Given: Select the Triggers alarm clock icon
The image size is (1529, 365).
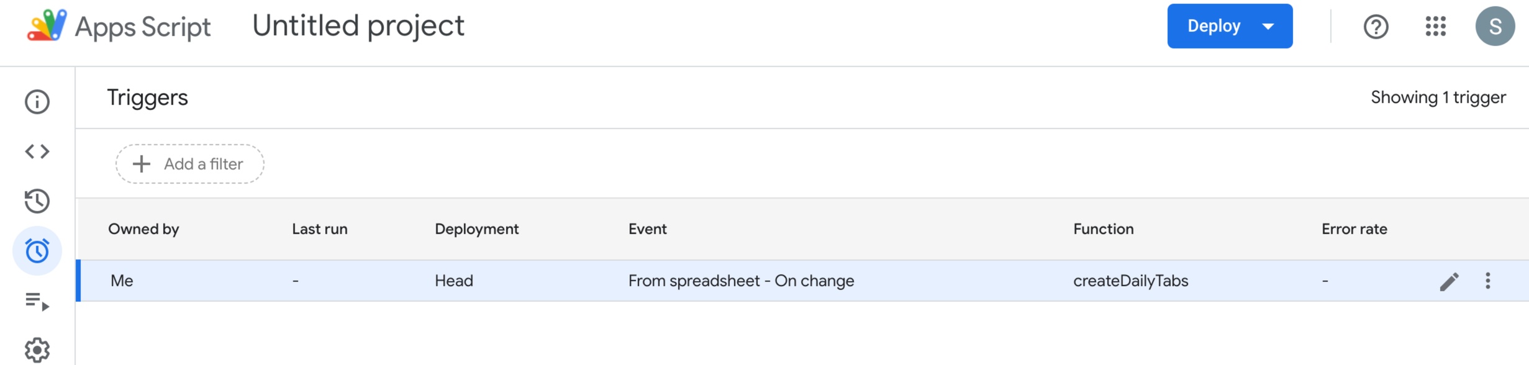Looking at the screenshot, I should 37,251.
